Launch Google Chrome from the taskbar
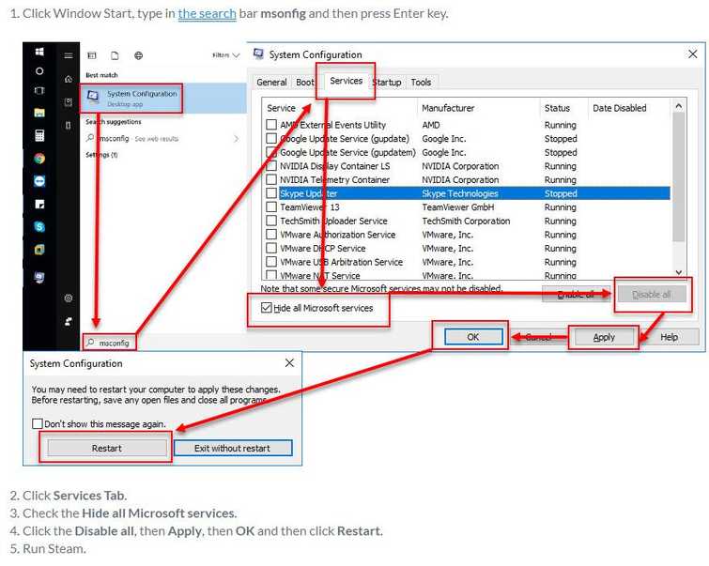Image resolution: width=709 pixels, height=566 pixels. (39, 159)
